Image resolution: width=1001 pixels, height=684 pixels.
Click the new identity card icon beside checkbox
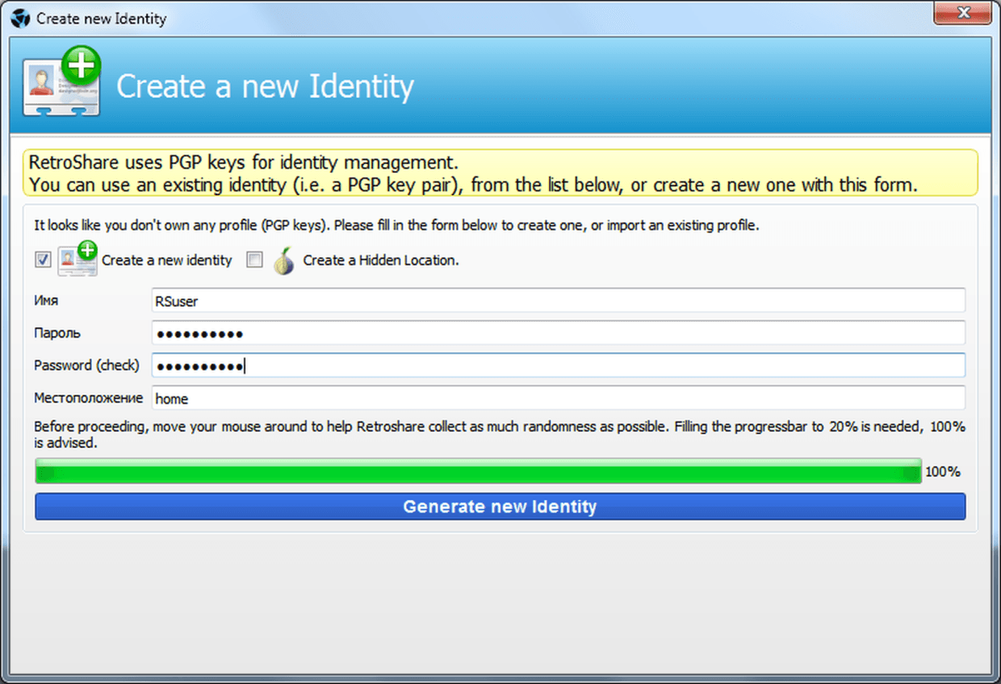click(x=78, y=260)
